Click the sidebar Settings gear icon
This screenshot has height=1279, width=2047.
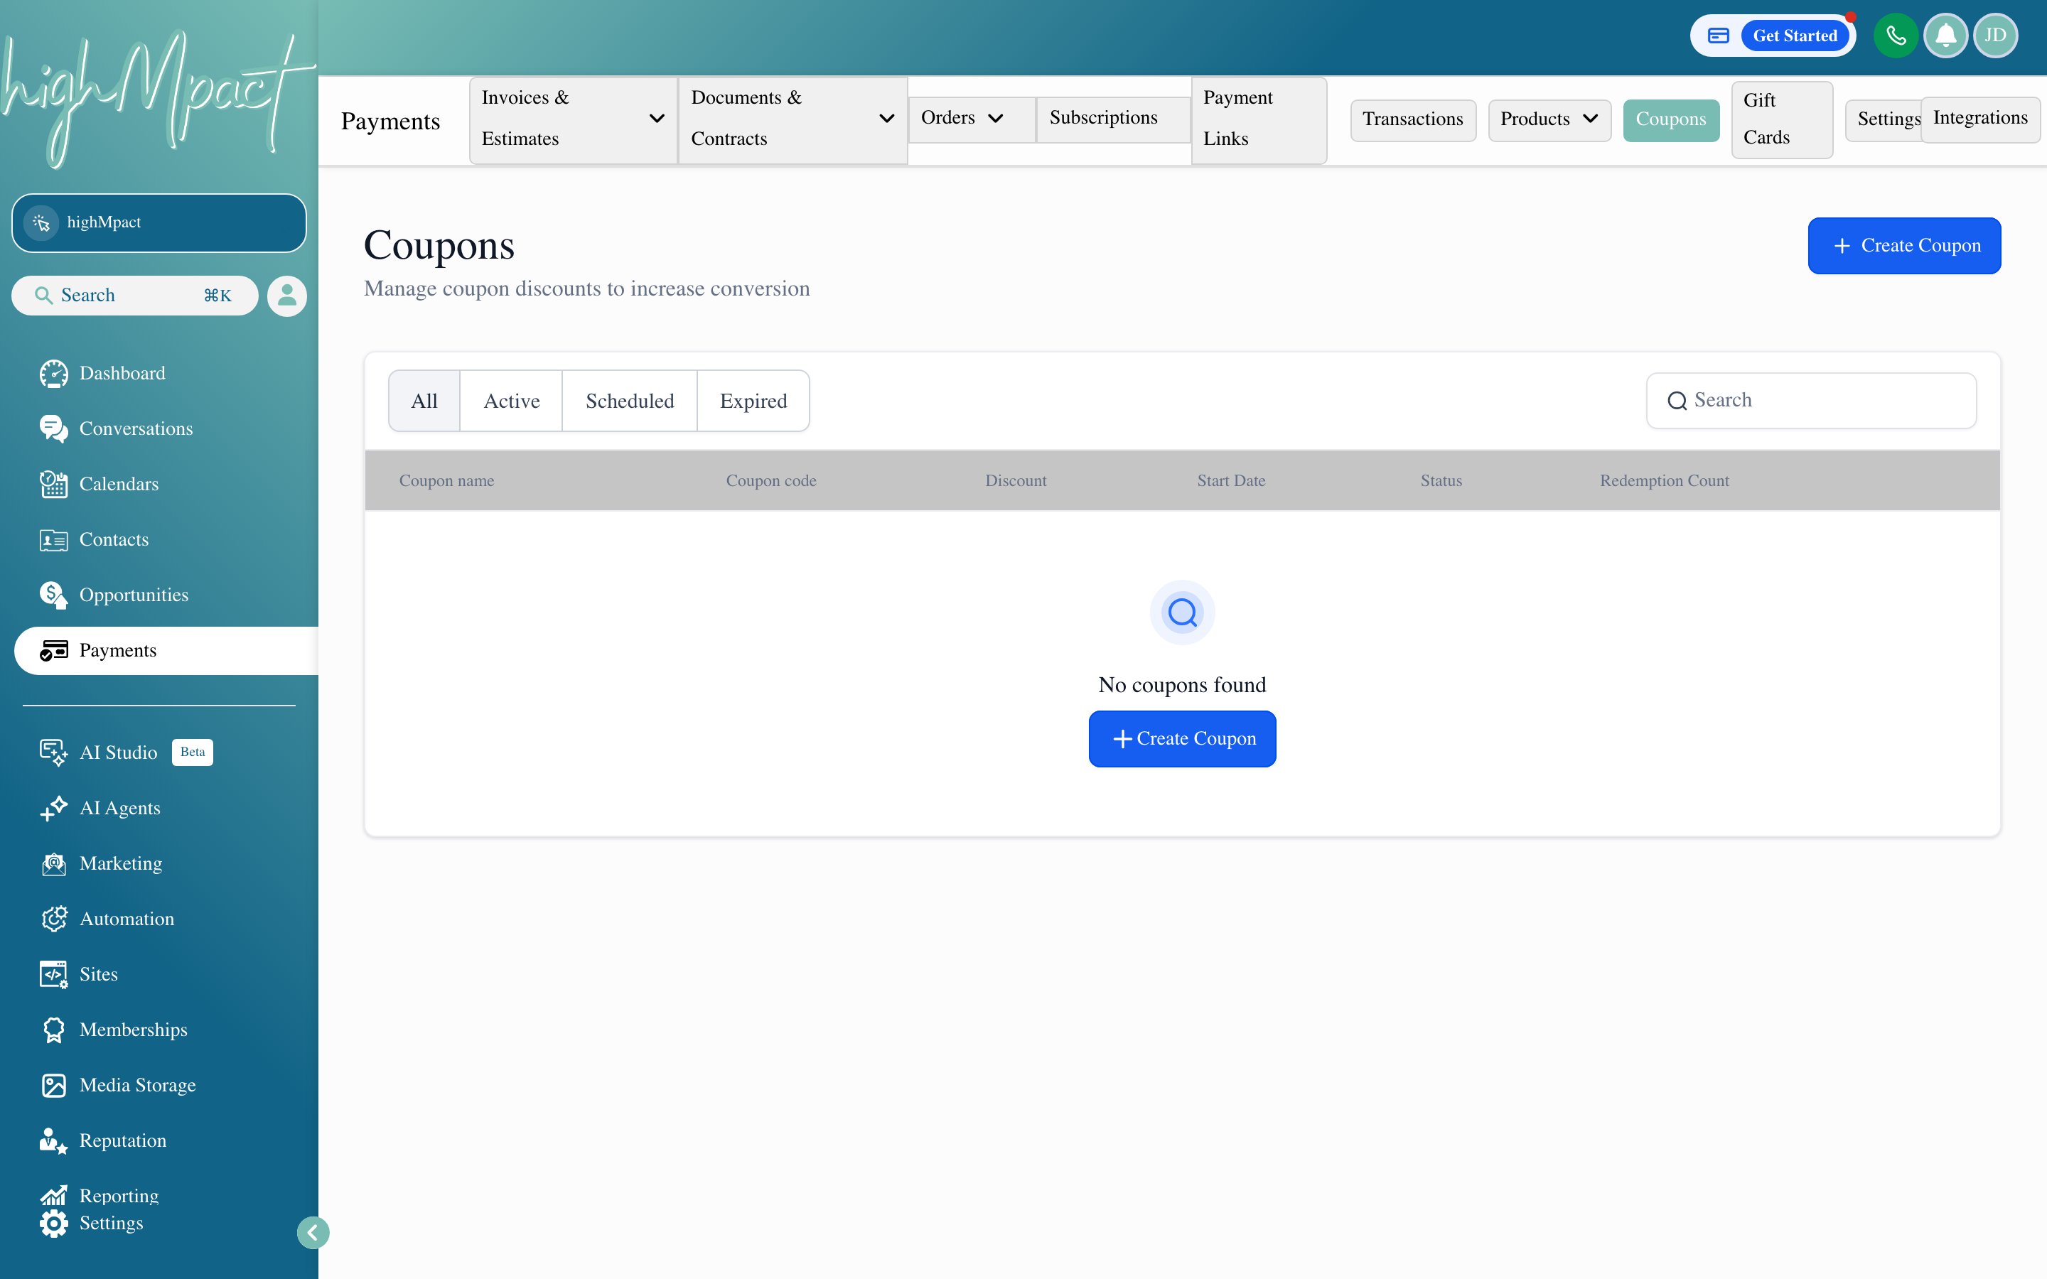pos(53,1223)
